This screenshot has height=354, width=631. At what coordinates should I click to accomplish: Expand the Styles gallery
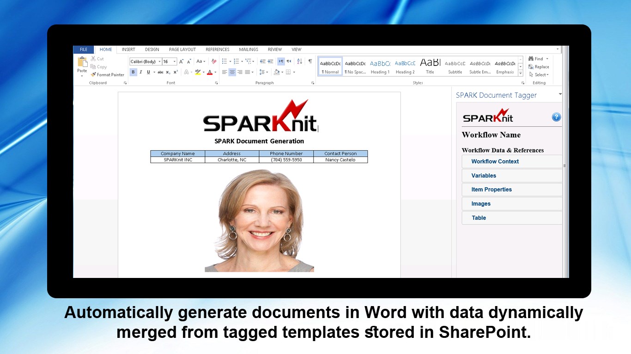click(x=521, y=74)
